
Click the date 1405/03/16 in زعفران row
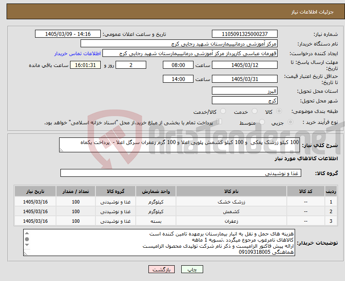click(35, 221)
